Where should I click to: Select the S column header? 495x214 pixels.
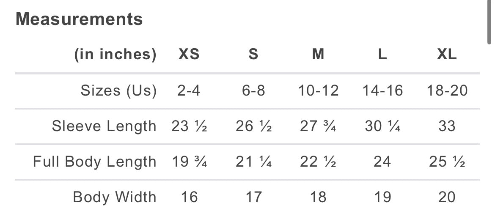[x=253, y=55]
